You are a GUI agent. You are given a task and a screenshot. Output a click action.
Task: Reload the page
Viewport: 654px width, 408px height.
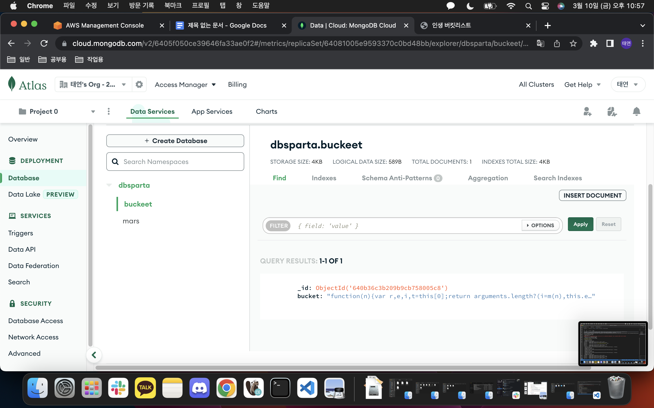(44, 43)
